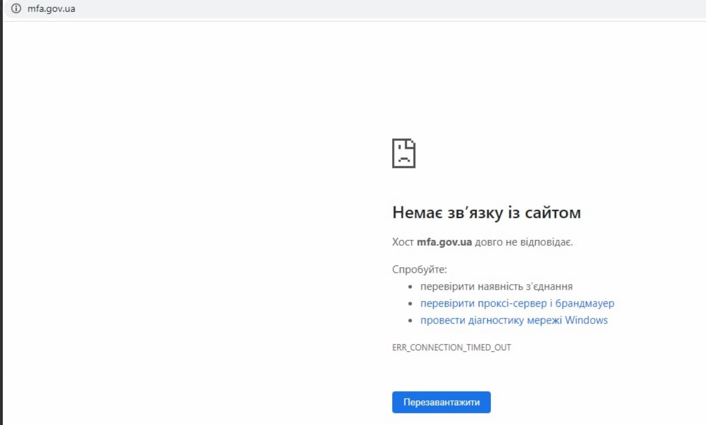Viewport: 706px width, 425px height.
Task: Open the 'перевірити проксі-сервер і брандмауер' link
Action: [517, 303]
